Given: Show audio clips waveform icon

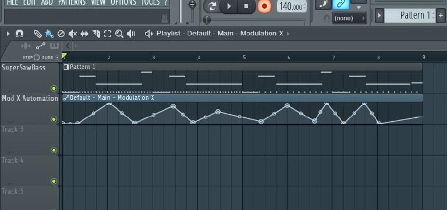Looking at the screenshot, I should click(26, 46).
